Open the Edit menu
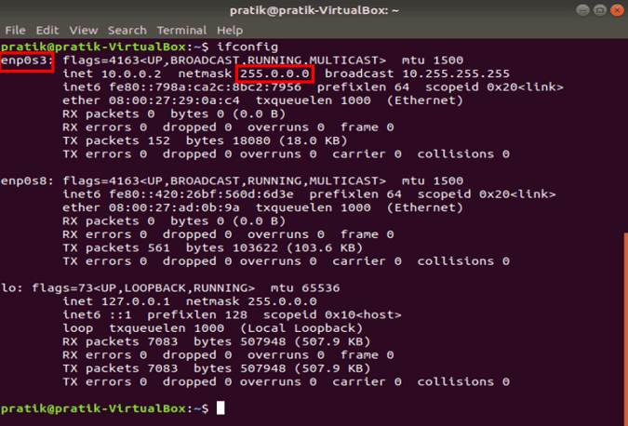 click(x=47, y=31)
